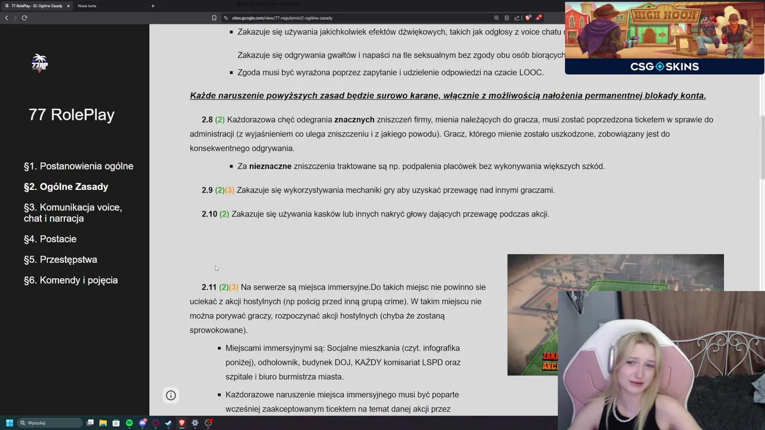Go back in browser history
The height and width of the screenshot is (430, 765).
[7, 18]
